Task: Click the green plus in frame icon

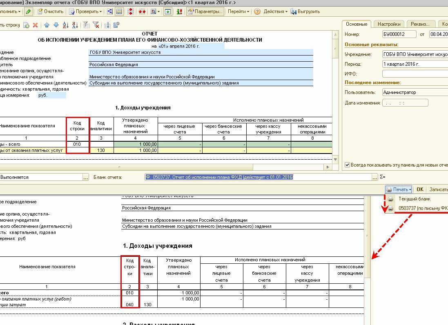Action: pyautogui.click(x=168, y=12)
